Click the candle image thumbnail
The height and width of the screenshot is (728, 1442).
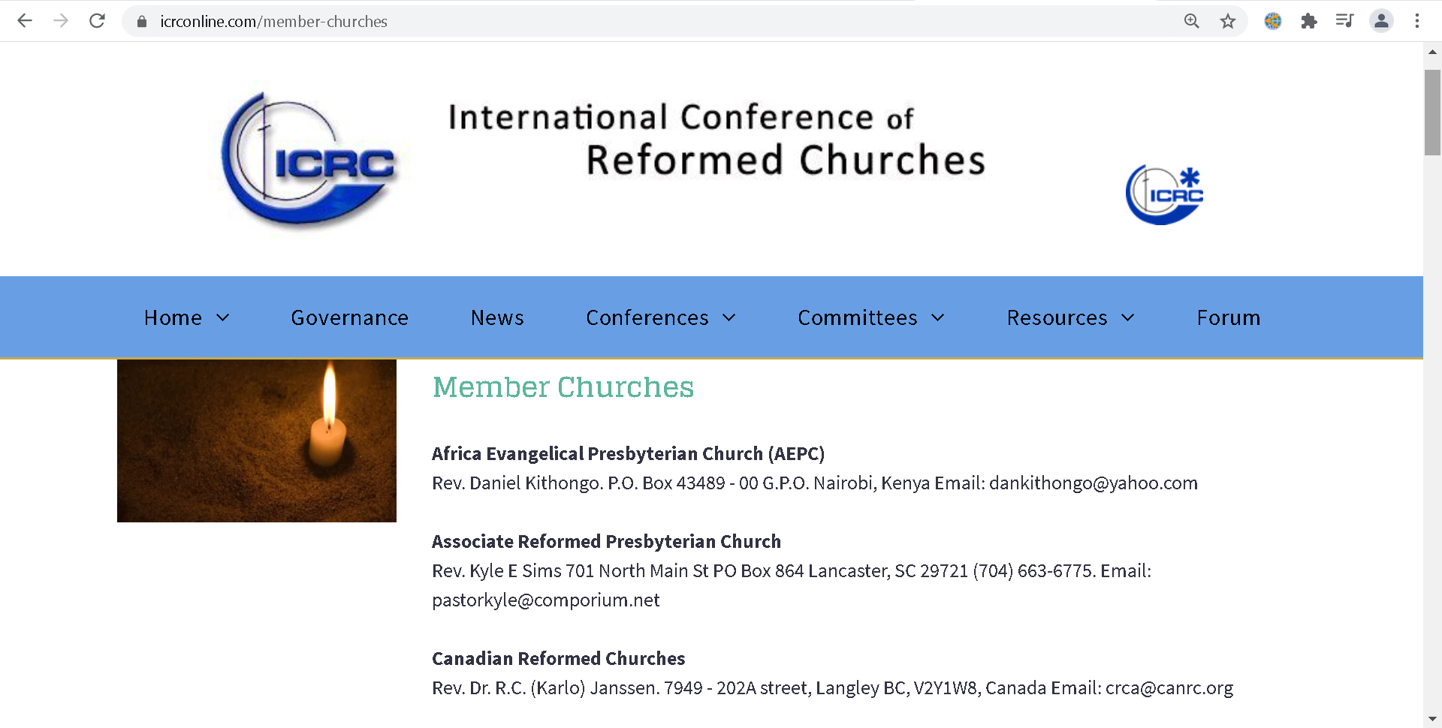coord(257,441)
